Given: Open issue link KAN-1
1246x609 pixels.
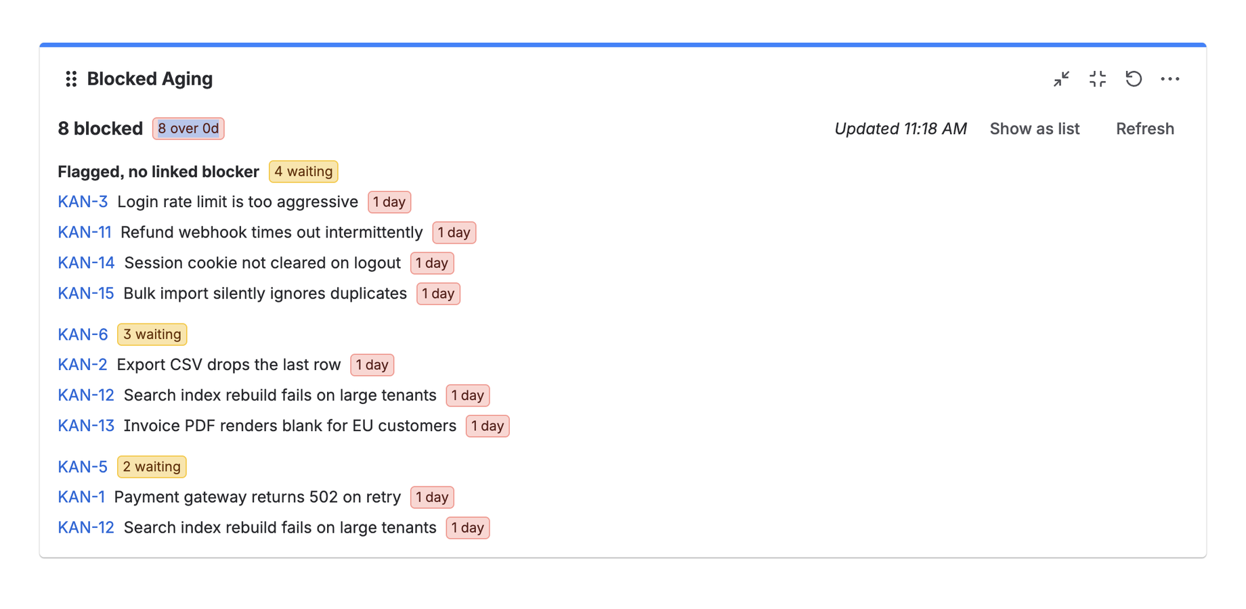Looking at the screenshot, I should point(81,497).
